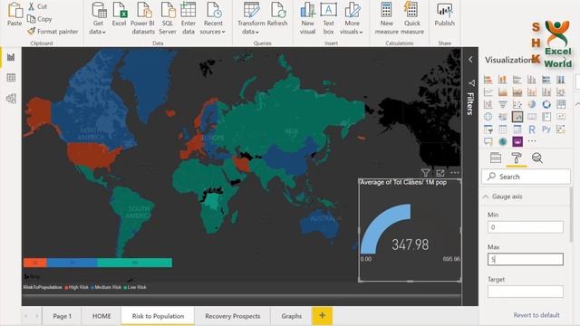The image size is (580, 326).
Task: Insert a New visual
Action: coord(307,18)
